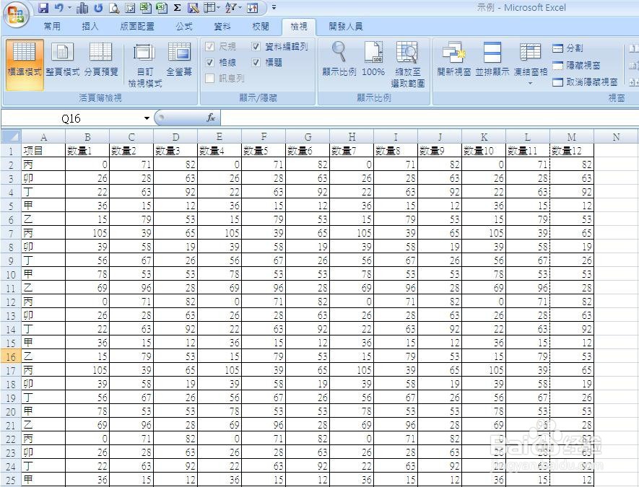This screenshot has height=487, width=639.
Task: Click the fx insert function button
Action: point(211,118)
